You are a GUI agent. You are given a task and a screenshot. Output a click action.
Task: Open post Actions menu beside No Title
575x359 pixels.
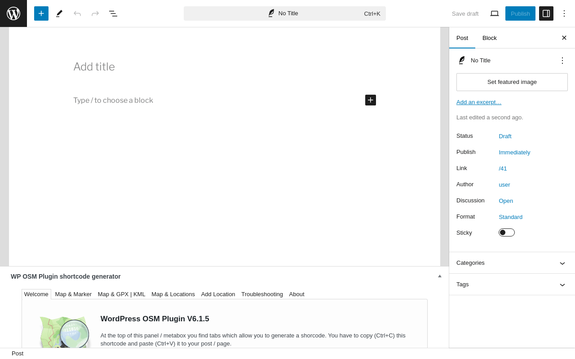pyautogui.click(x=562, y=60)
